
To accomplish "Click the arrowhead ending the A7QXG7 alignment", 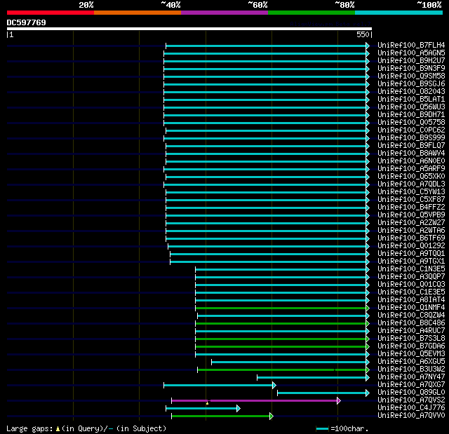I will click(274, 386).
